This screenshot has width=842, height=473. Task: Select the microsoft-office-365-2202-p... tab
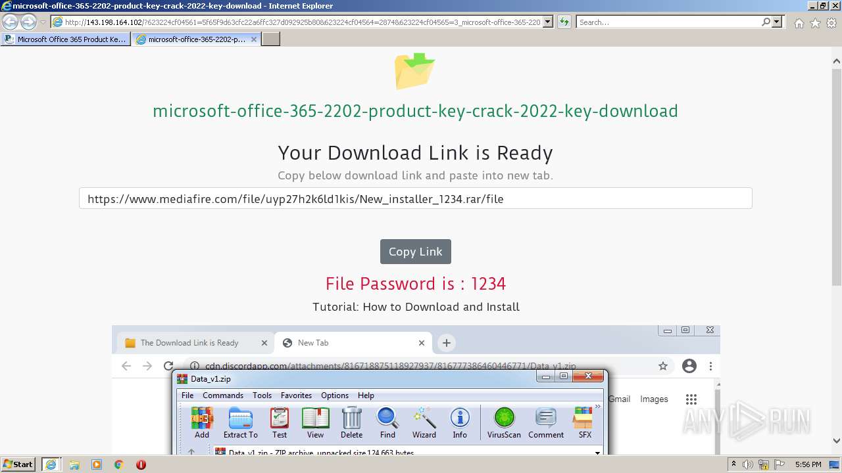tap(197, 39)
